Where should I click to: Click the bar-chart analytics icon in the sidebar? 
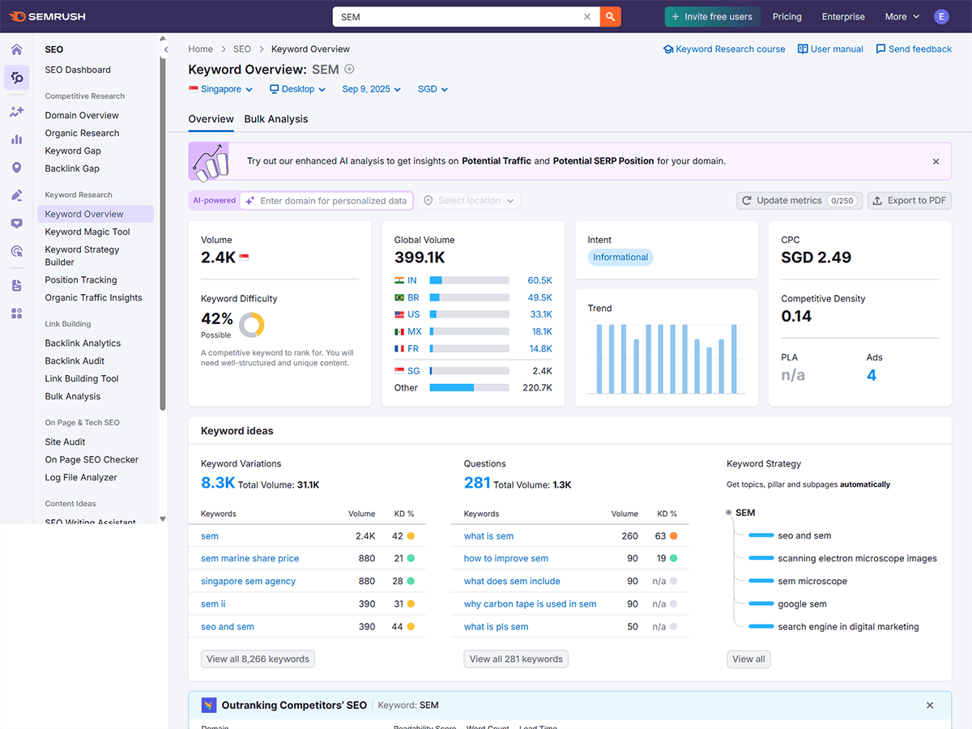tap(16, 139)
